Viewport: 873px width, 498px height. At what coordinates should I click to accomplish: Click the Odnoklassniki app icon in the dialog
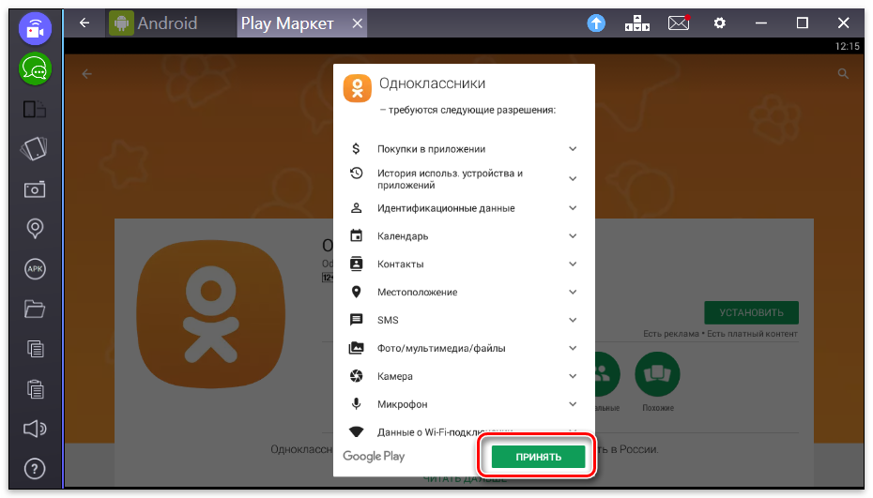pos(358,88)
